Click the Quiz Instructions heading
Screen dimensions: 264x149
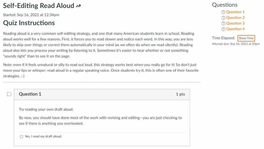(x=29, y=23)
